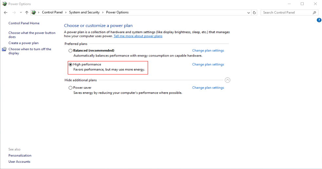Open the recent locations dropdown arrow
The height and width of the screenshot is (169, 322).
pyautogui.click(x=21, y=12)
